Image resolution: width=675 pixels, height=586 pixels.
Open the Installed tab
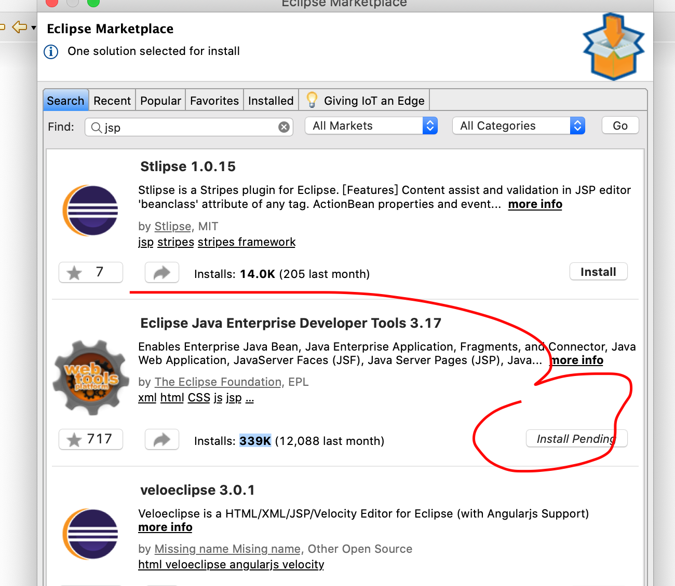pos(271,101)
